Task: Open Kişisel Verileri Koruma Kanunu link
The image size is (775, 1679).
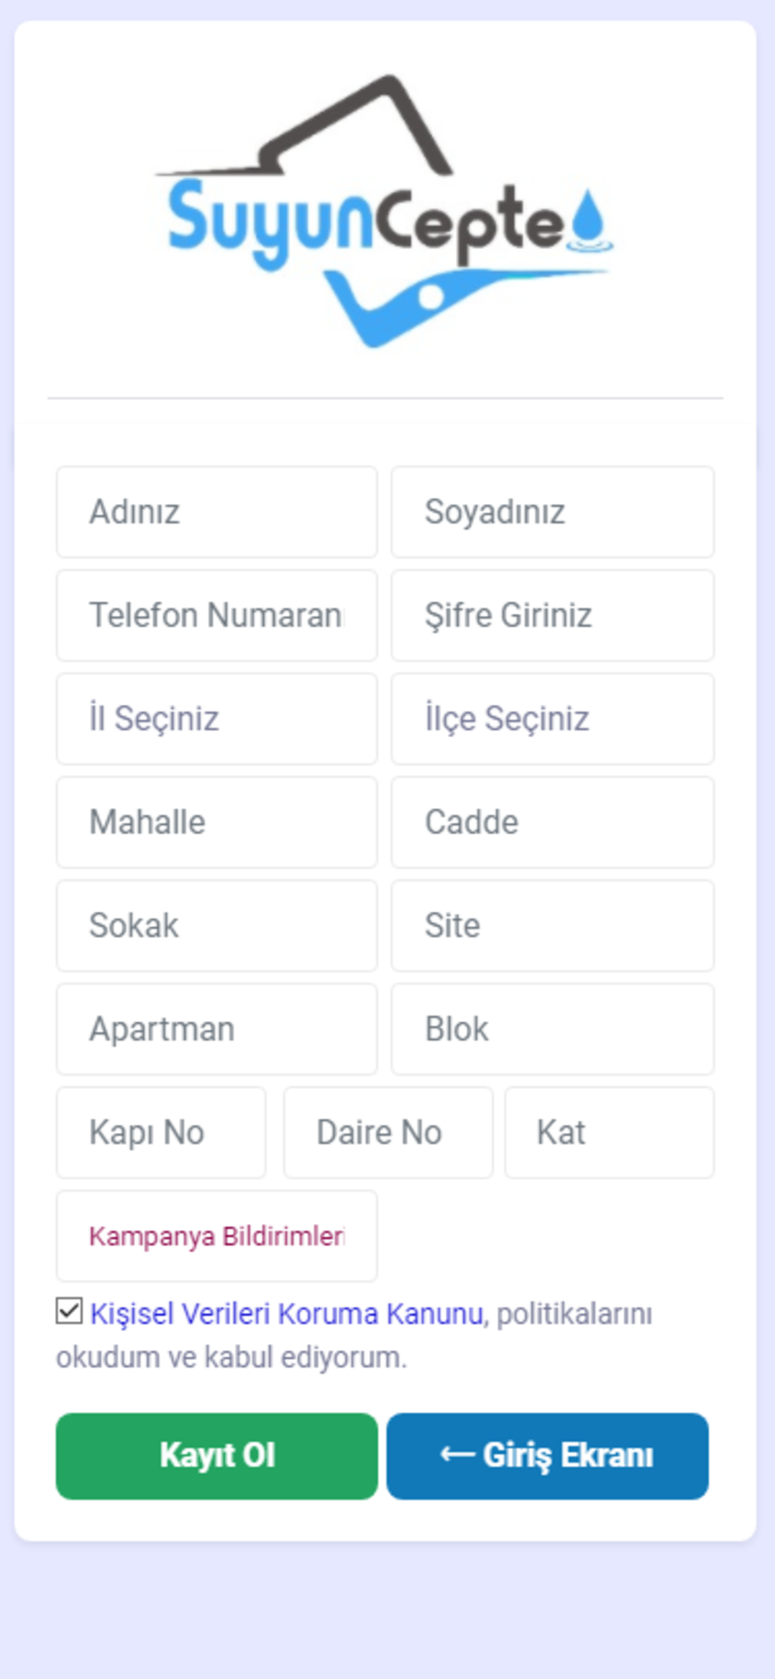Action: click(x=286, y=1314)
